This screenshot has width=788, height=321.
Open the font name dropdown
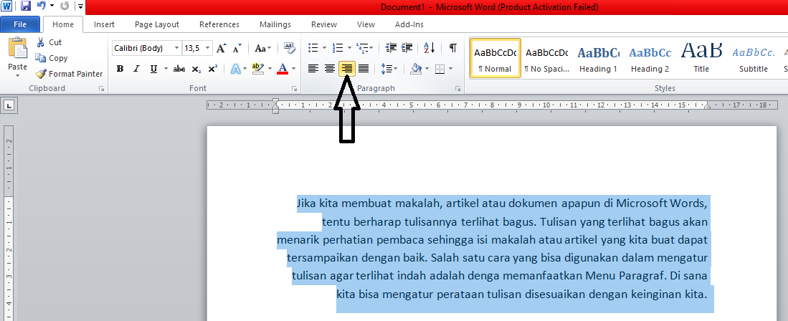tap(176, 48)
